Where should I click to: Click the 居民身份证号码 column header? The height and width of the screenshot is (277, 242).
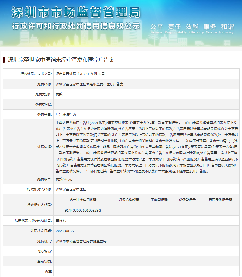point(220,200)
